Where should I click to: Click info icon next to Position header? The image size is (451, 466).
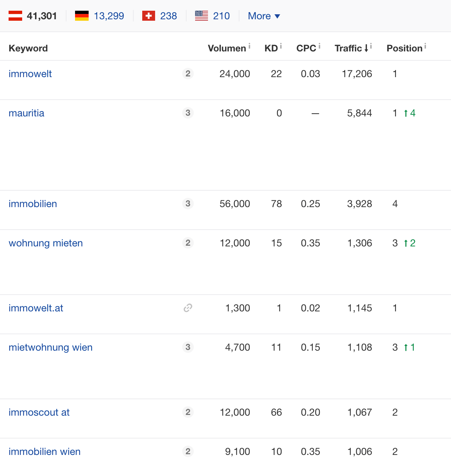[425, 46]
